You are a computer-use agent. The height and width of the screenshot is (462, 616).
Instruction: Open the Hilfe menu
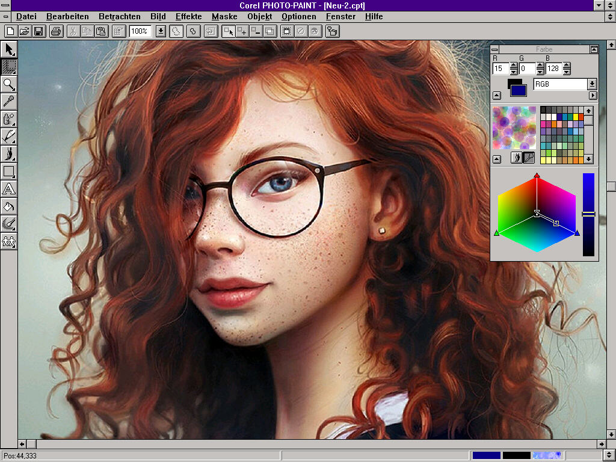374,16
